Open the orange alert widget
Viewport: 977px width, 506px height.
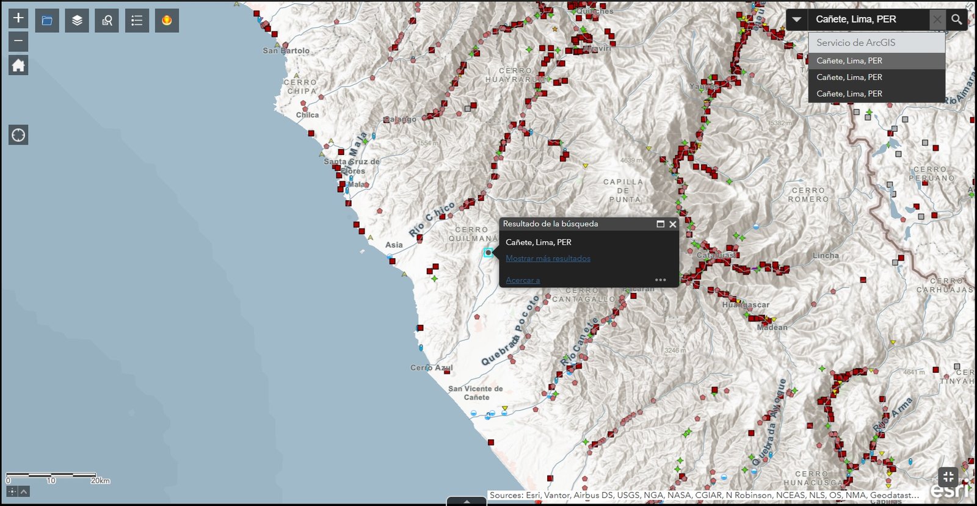pos(167,21)
